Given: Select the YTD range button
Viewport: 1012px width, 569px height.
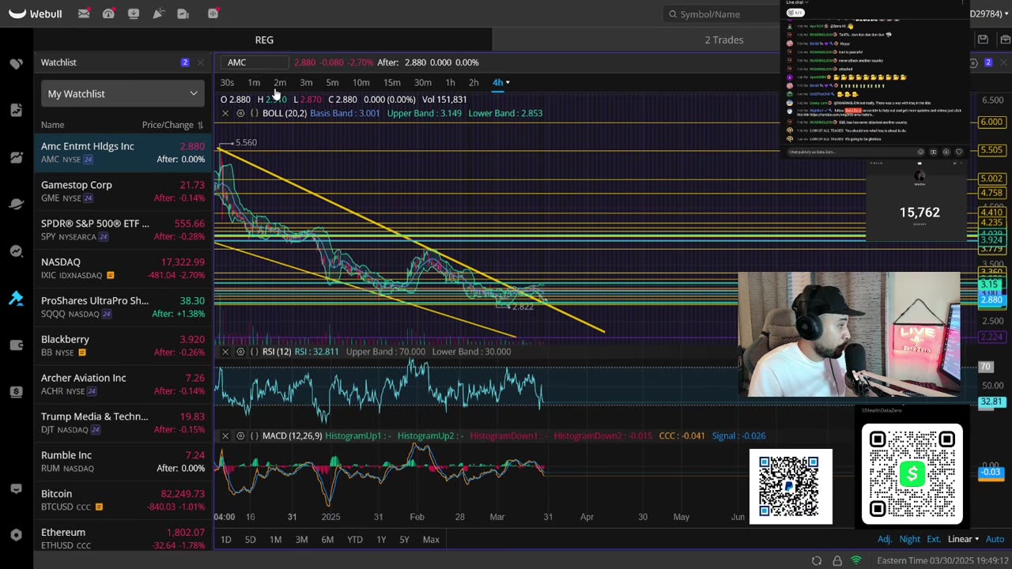Looking at the screenshot, I should (x=354, y=539).
